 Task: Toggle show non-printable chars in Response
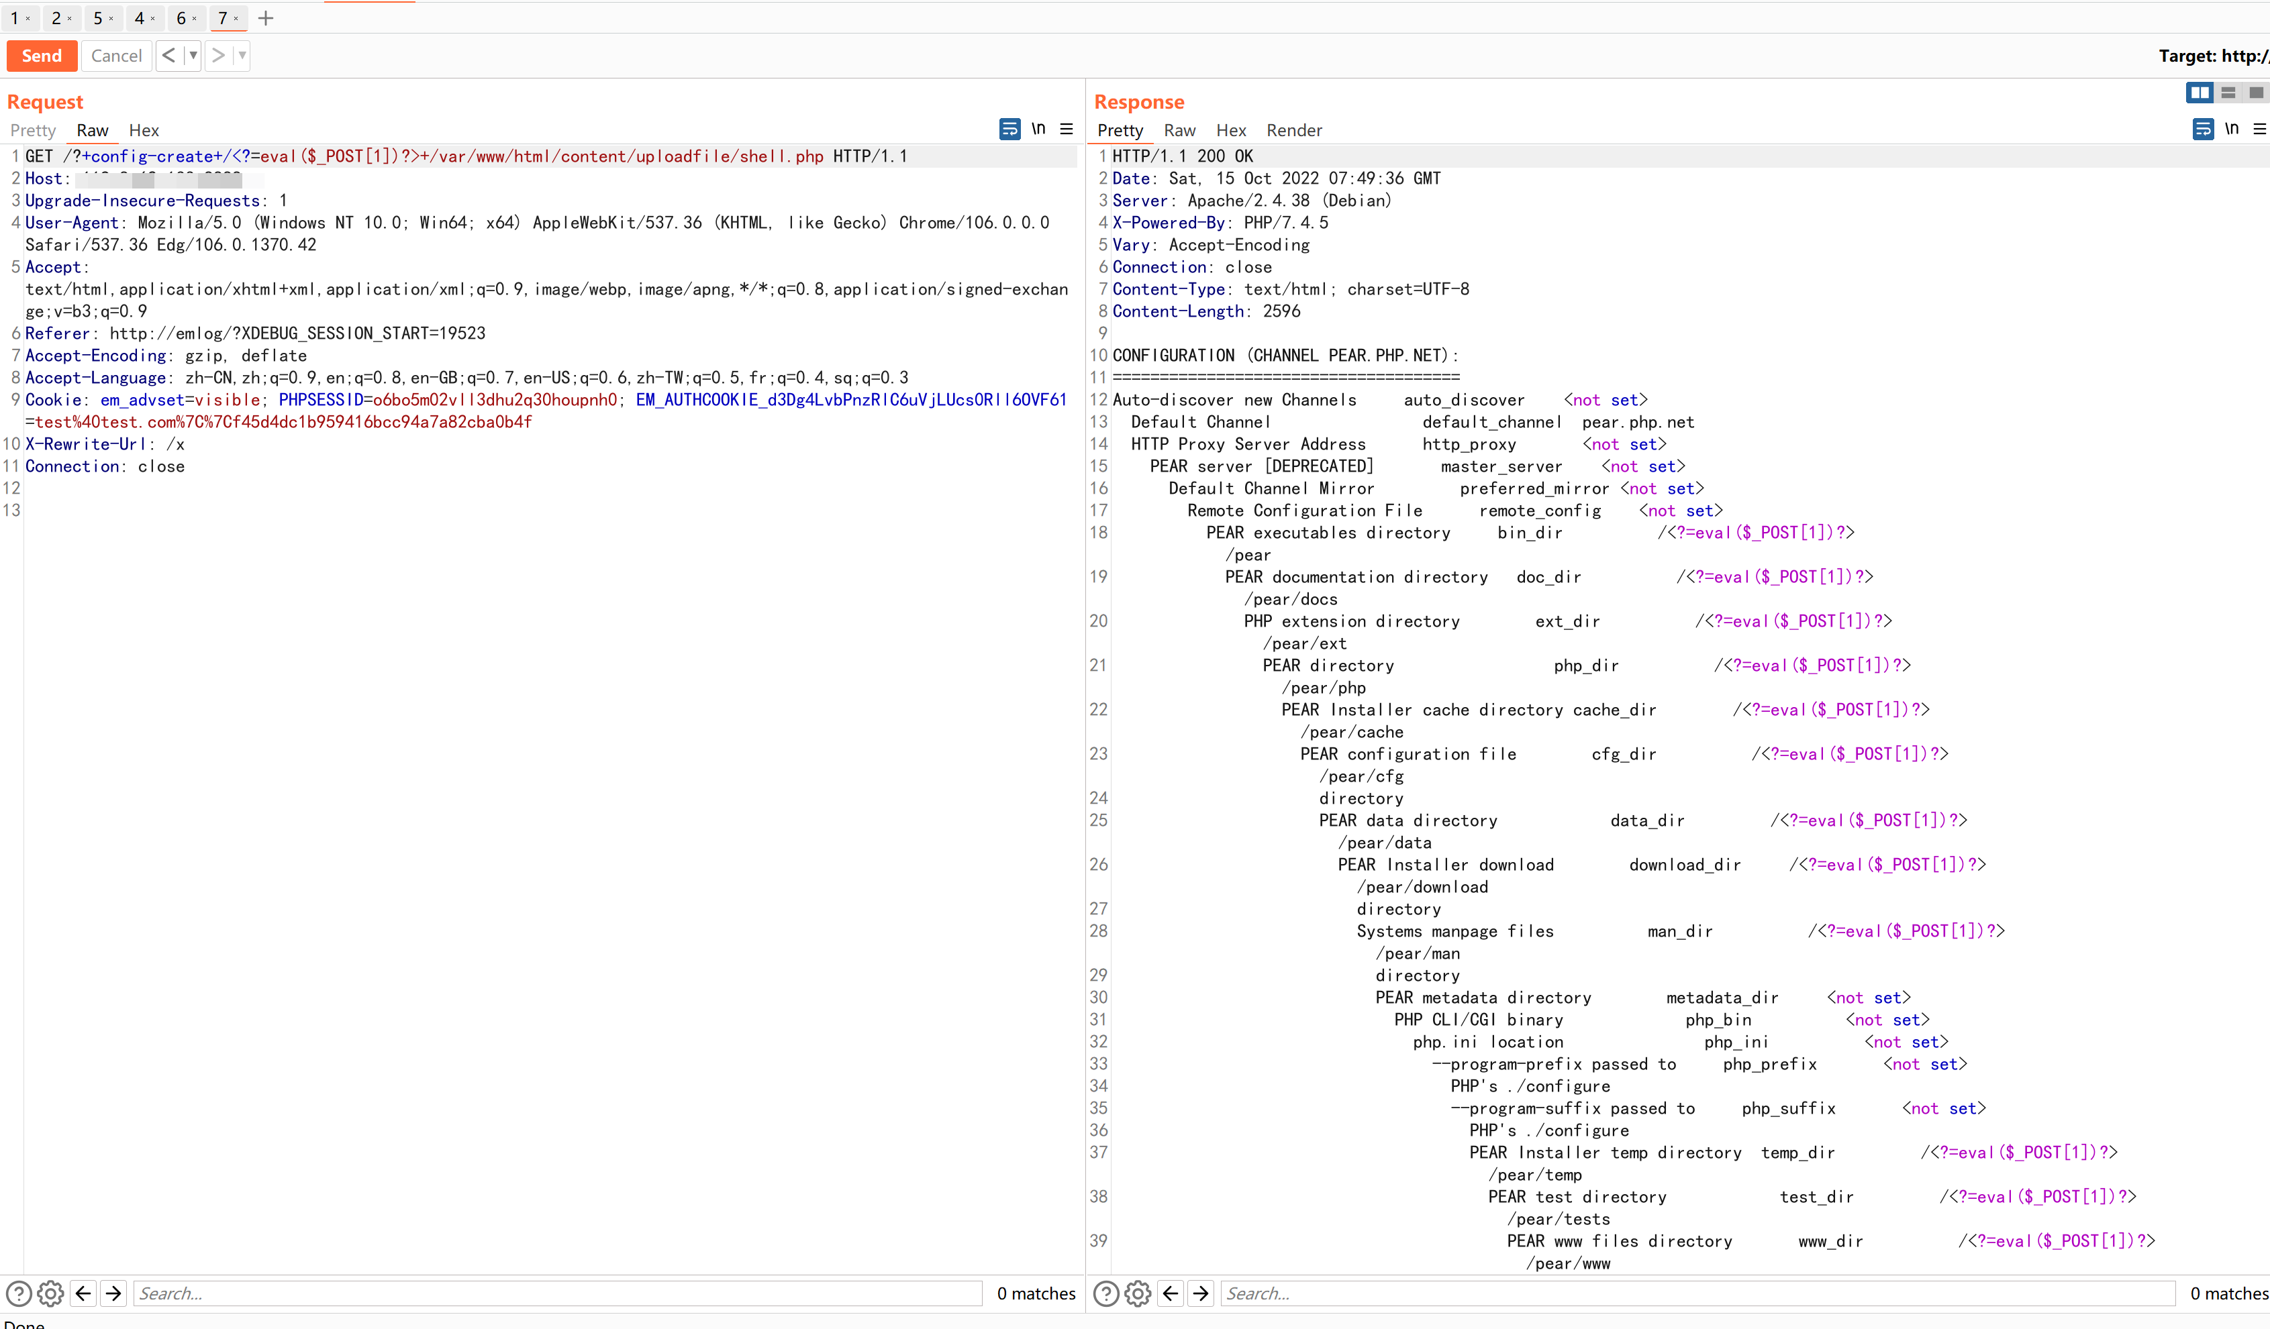[2231, 129]
